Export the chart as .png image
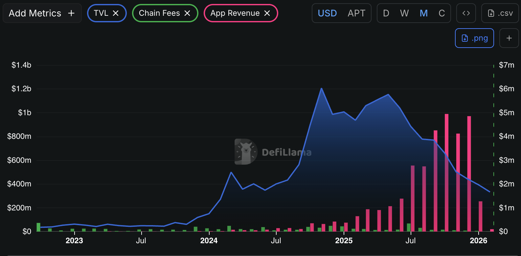The height and width of the screenshot is (256, 521). point(474,38)
